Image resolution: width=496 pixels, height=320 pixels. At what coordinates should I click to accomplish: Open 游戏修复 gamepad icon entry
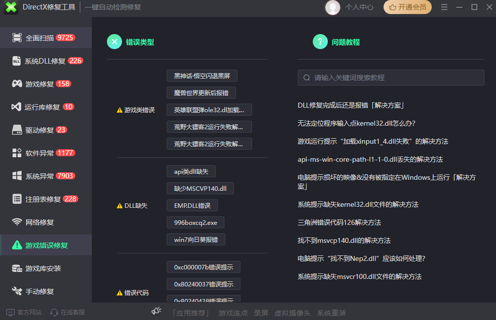(17, 84)
